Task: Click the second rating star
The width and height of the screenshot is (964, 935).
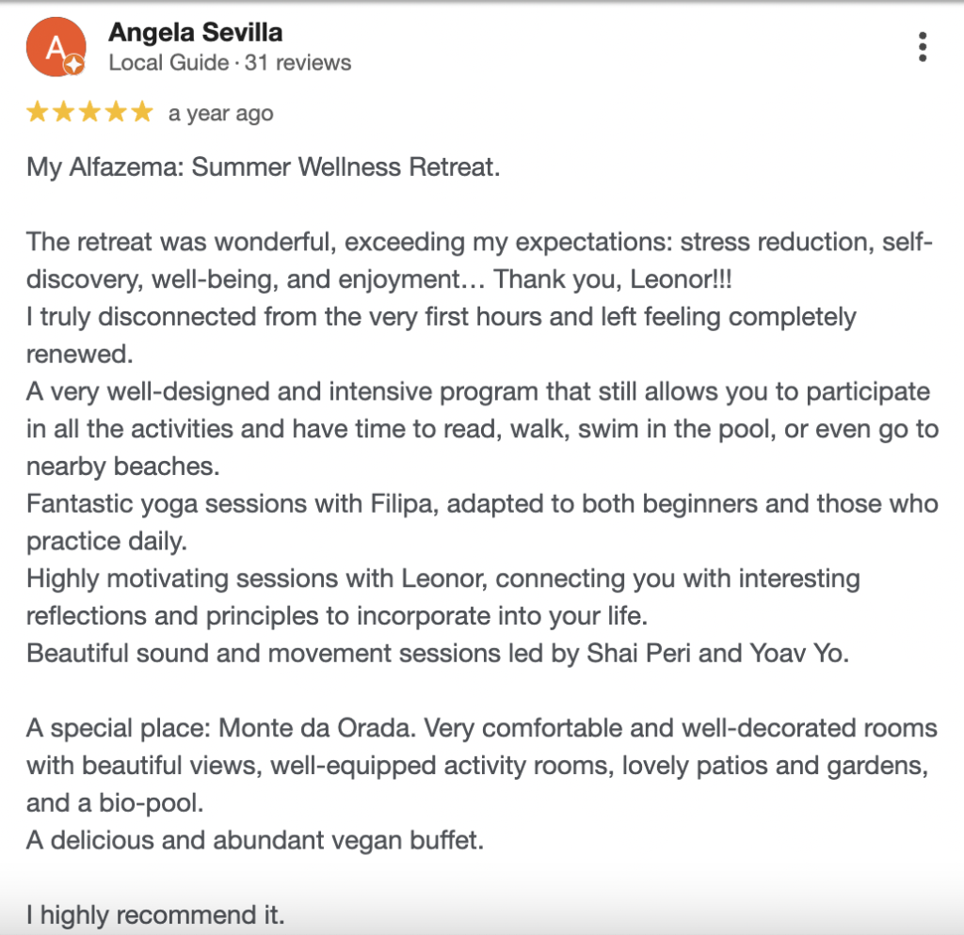Action: [x=64, y=113]
